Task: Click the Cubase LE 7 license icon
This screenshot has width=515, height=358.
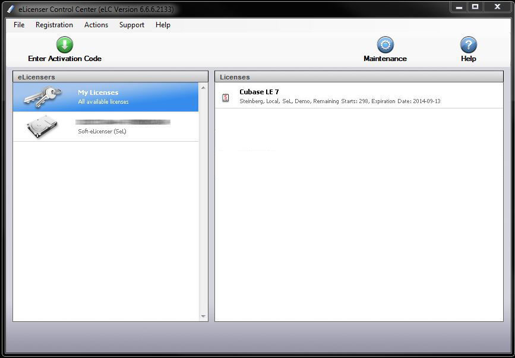Action: tap(226, 97)
